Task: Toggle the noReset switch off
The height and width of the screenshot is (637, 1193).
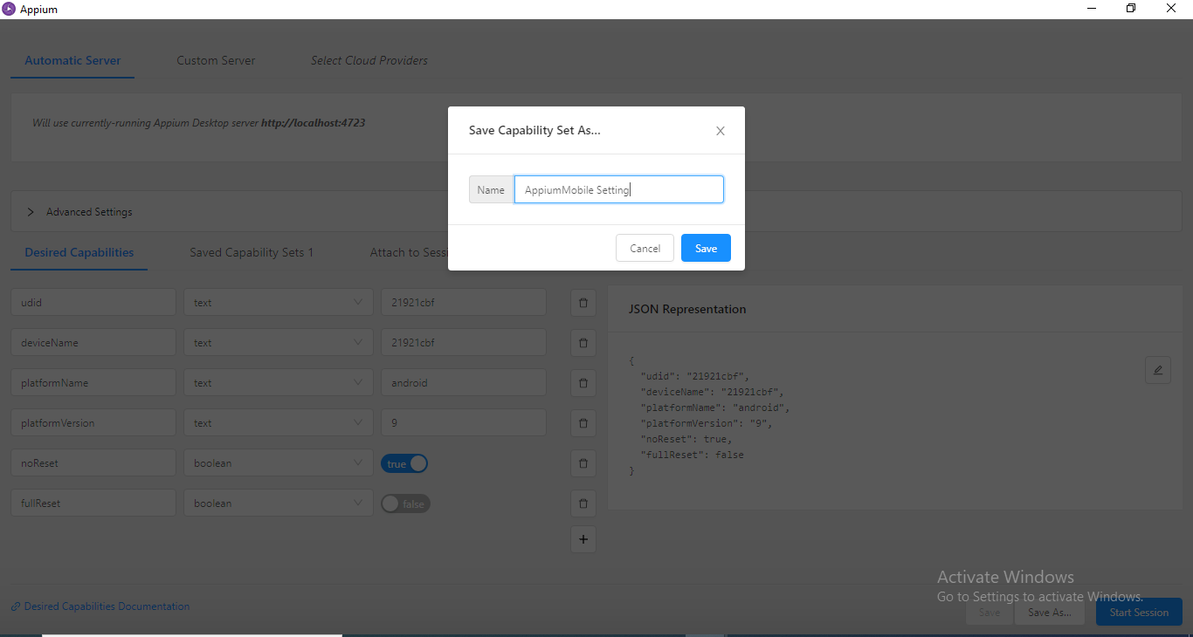Action: 404,463
